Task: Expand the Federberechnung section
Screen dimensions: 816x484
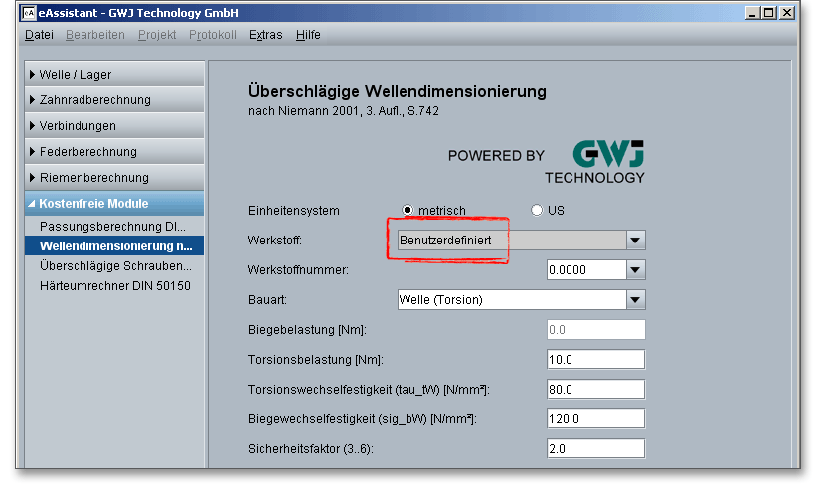Action: tap(113, 152)
